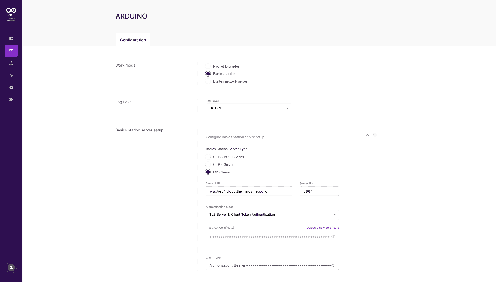Click the user account avatar icon

pos(11,267)
